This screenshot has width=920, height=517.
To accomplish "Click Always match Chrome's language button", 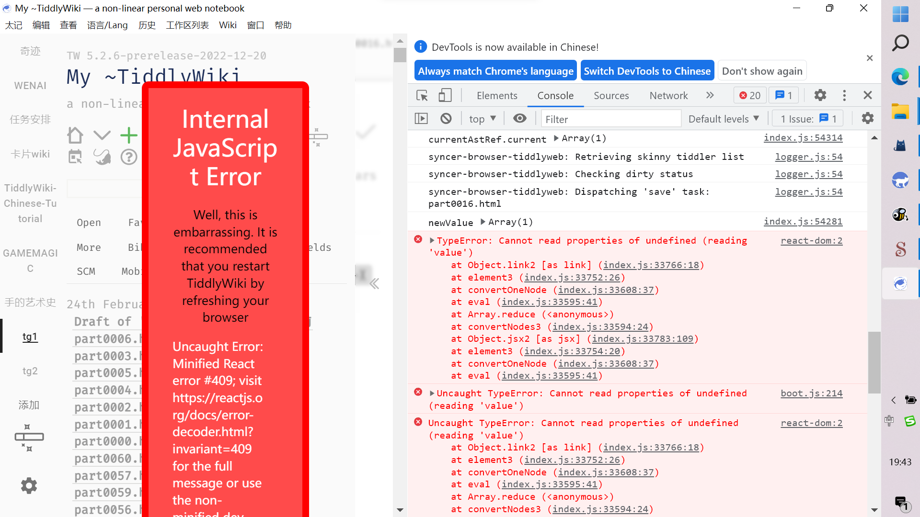I will (495, 71).
